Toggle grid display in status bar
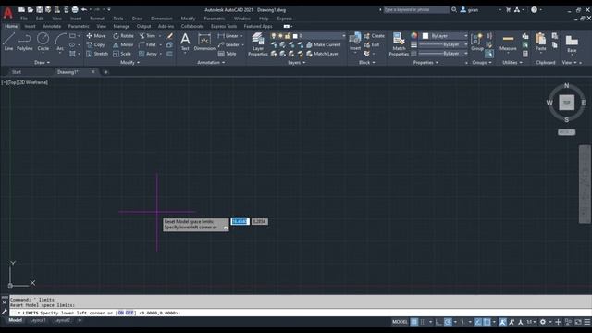592x333 pixels. tap(414, 322)
